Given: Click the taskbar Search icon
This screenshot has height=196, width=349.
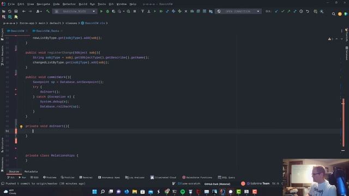Looking at the screenshot, I should click(103, 192).
